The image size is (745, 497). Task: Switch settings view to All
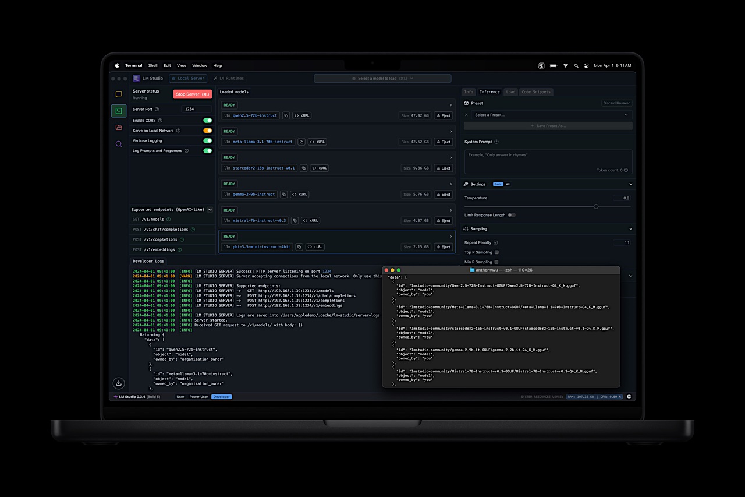(508, 184)
